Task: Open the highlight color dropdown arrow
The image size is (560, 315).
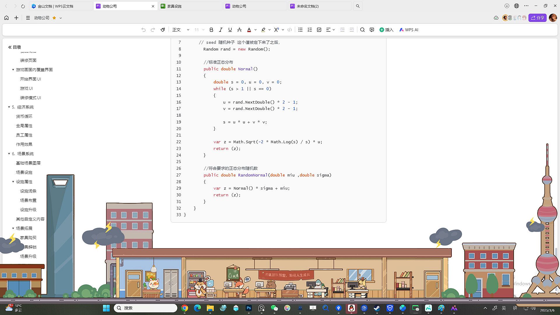Action: [x=269, y=30]
